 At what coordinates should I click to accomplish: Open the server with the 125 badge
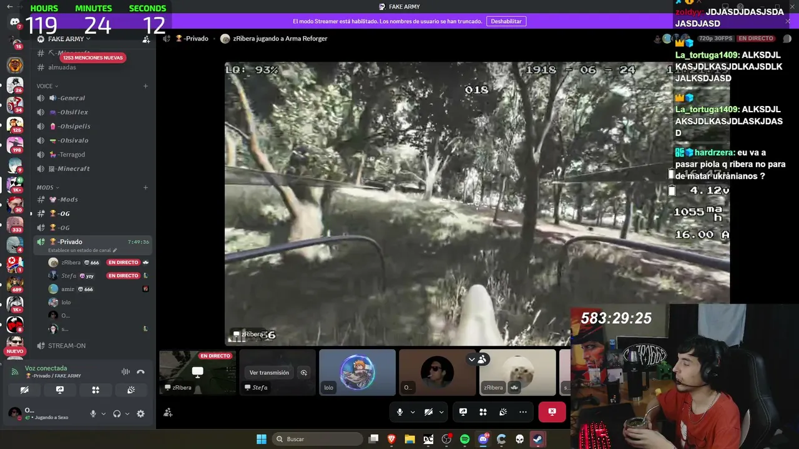coord(15,125)
